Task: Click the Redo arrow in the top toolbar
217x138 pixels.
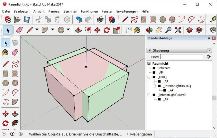Action: point(88,19)
